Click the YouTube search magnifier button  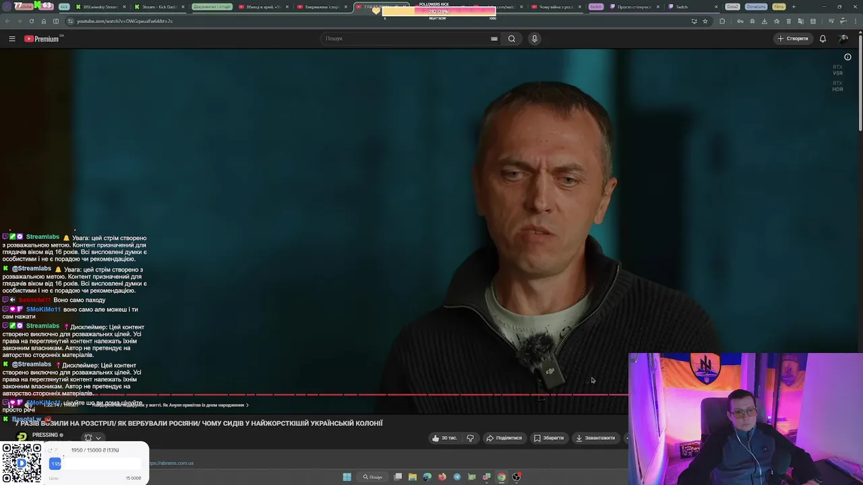[512, 38]
